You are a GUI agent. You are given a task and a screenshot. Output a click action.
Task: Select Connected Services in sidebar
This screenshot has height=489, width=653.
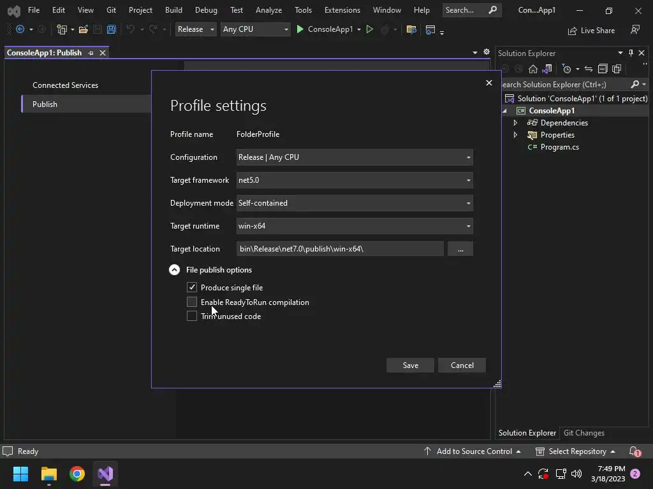[66, 85]
